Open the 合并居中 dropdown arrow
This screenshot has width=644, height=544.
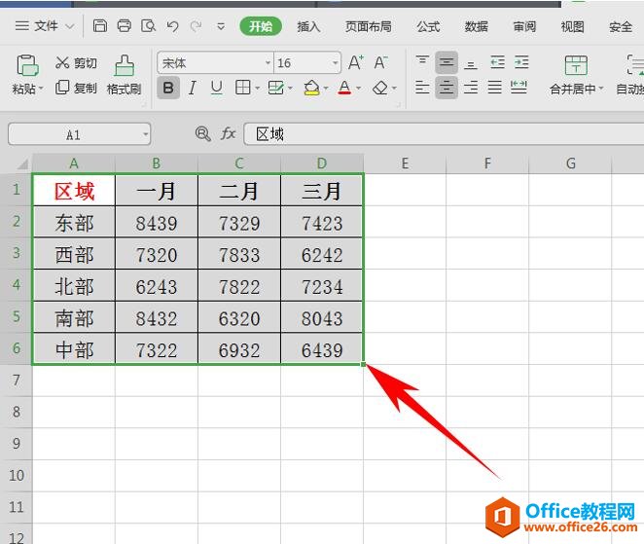tap(601, 89)
